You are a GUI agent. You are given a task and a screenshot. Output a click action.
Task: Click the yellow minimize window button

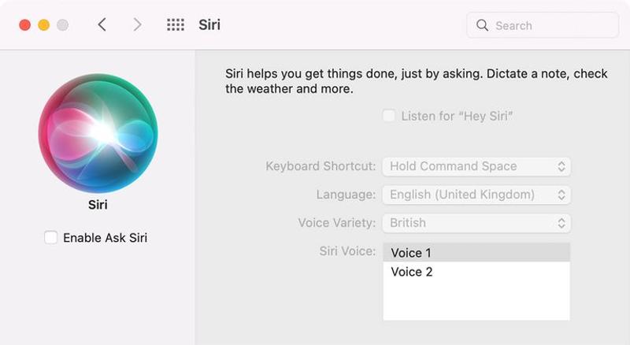(x=44, y=25)
